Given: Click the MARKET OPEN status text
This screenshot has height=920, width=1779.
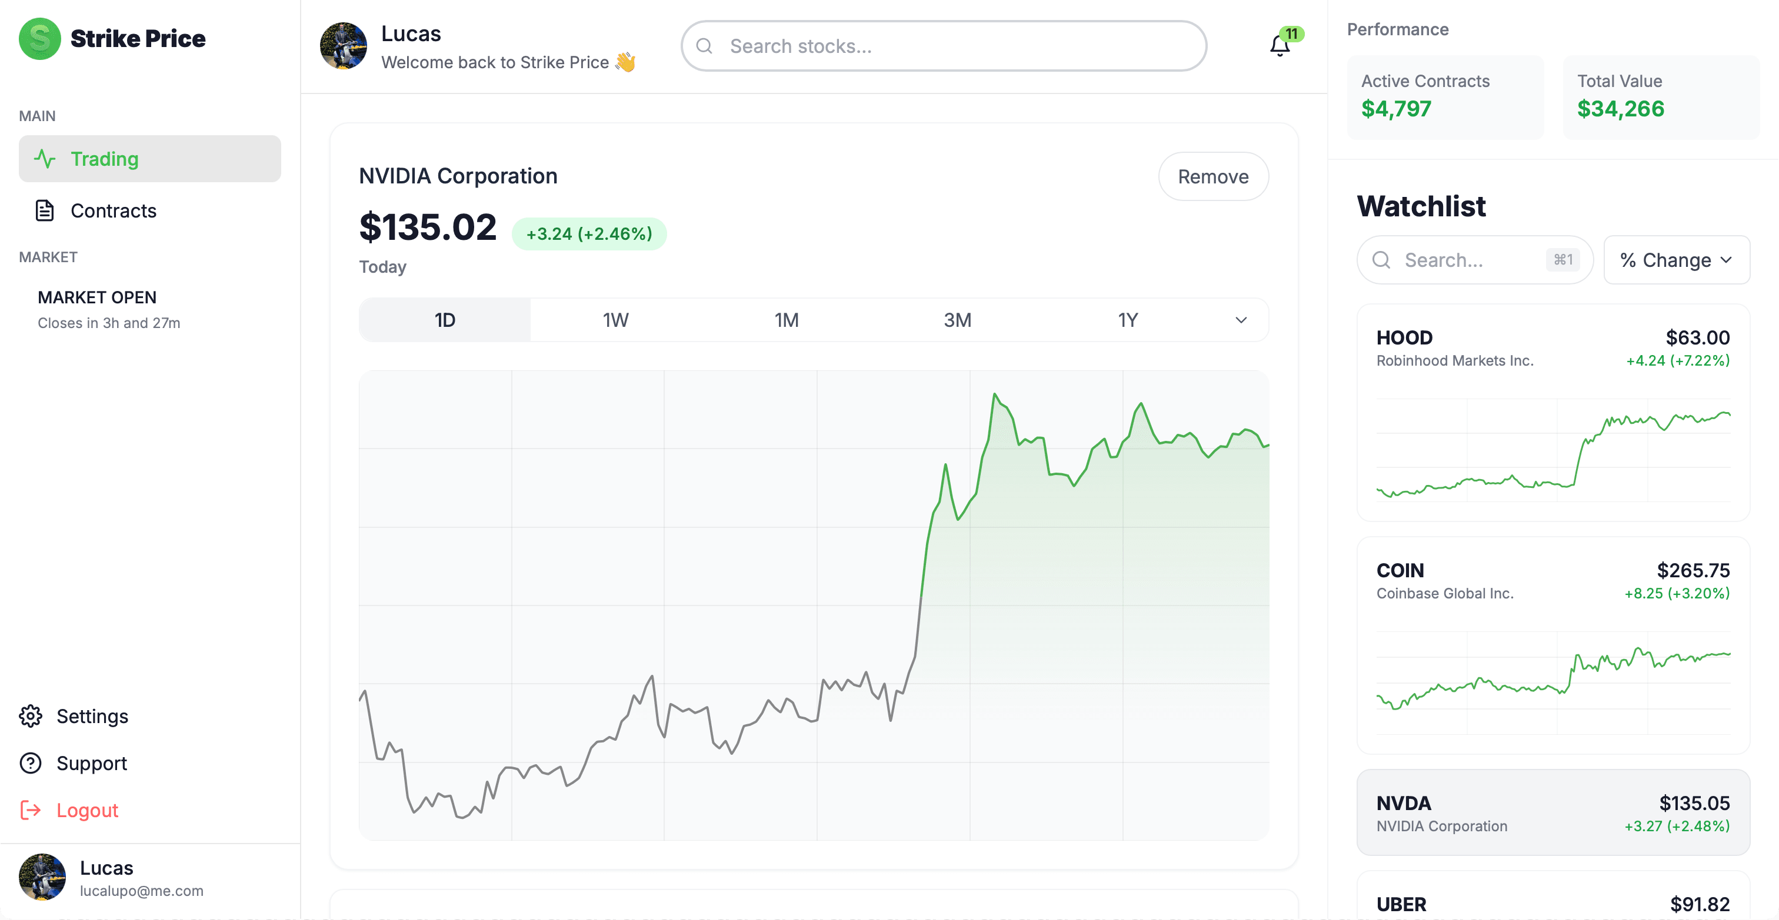Looking at the screenshot, I should [98, 297].
